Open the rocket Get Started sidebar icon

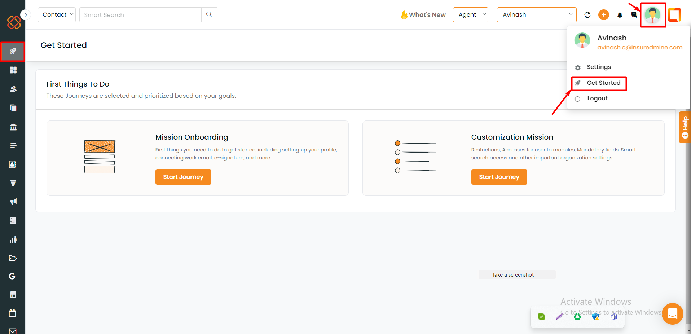[13, 51]
